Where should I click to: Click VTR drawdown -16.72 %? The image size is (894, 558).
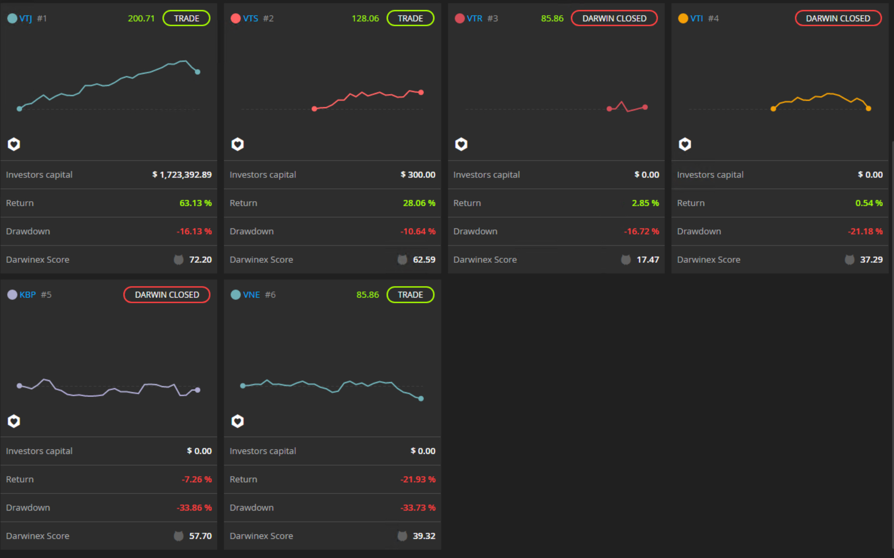click(641, 231)
